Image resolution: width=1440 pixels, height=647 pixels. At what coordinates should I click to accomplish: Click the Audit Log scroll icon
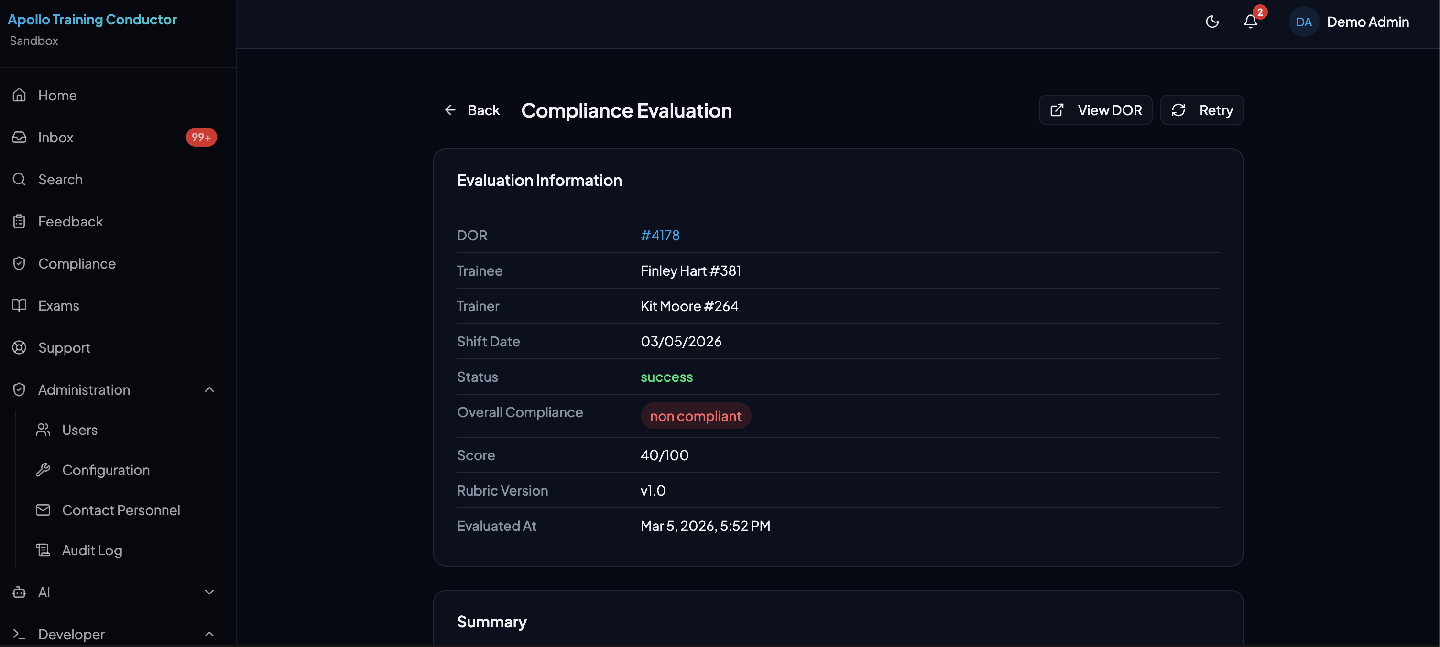[x=43, y=550]
